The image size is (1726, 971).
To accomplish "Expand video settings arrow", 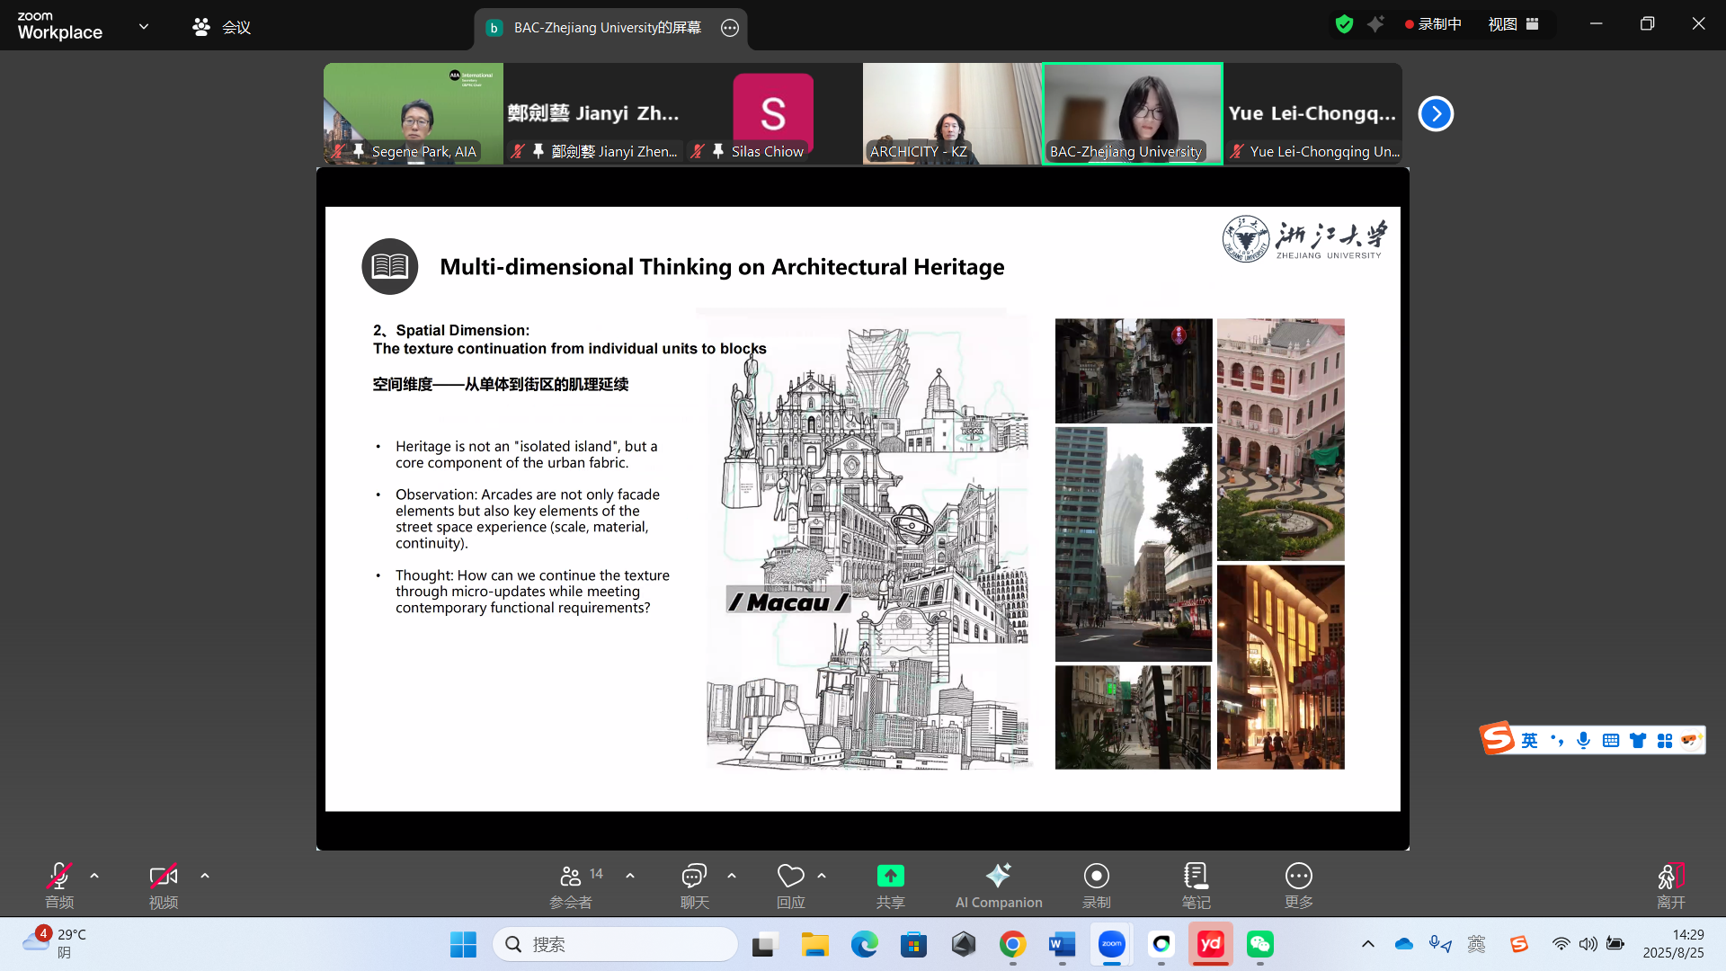I will (205, 875).
